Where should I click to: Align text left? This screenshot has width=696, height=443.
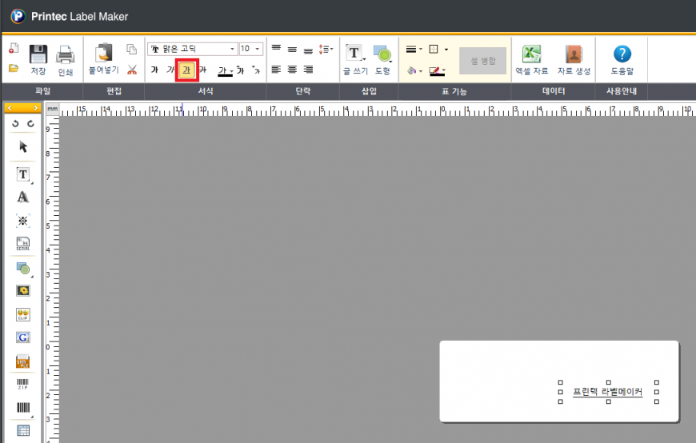[276, 70]
